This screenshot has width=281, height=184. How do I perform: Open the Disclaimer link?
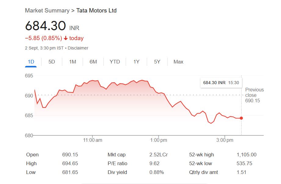click(78, 48)
